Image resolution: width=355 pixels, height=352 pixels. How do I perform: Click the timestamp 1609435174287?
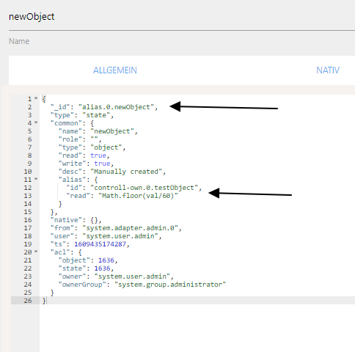100,244
